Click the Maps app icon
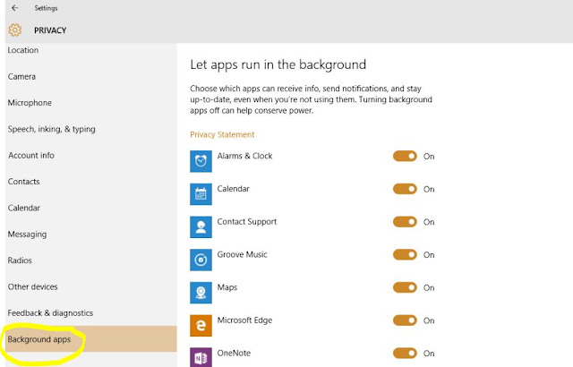 coord(201,293)
